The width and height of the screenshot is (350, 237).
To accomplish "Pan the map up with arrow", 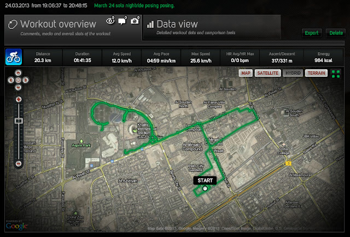I will [18, 72].
